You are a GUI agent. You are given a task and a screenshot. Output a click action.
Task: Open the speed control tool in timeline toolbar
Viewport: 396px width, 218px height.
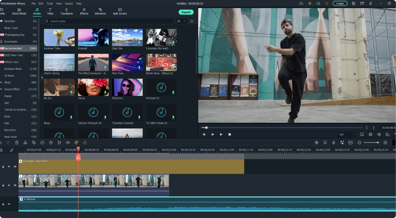pos(42,143)
